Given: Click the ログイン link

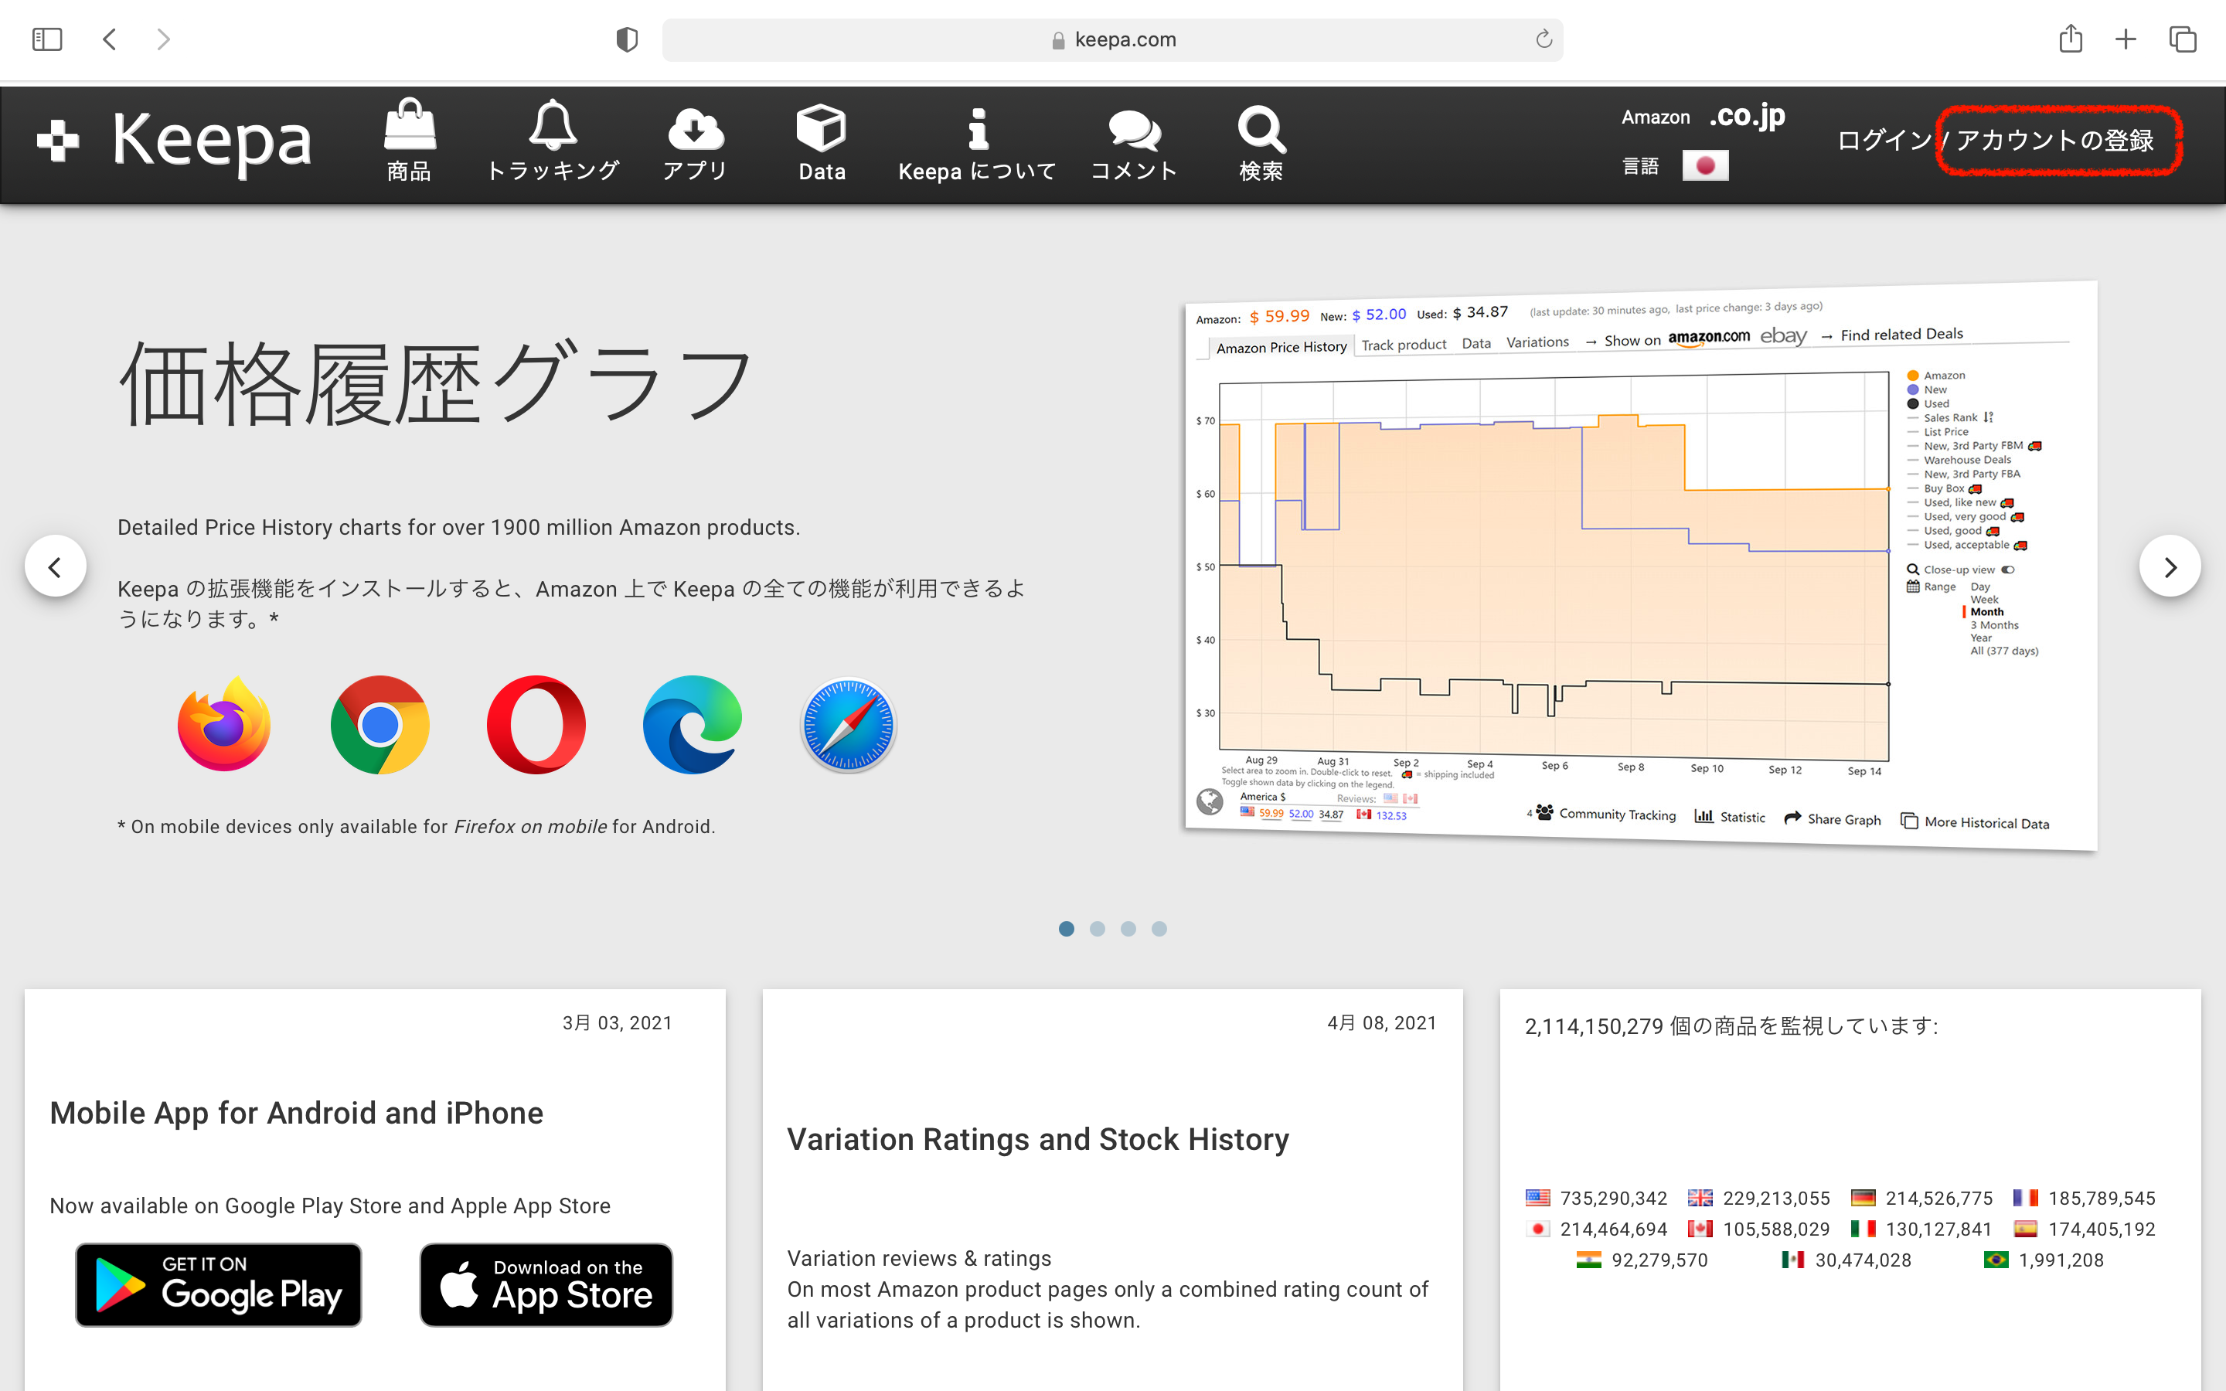Looking at the screenshot, I should point(1882,140).
